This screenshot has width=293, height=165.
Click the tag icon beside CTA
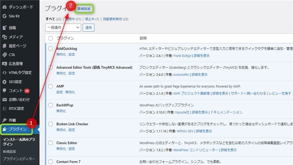coord(5,55)
